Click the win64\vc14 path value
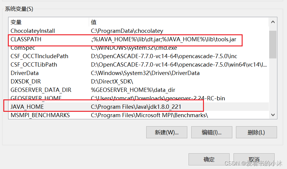The height and width of the screenshot is (169, 287). 179,64
